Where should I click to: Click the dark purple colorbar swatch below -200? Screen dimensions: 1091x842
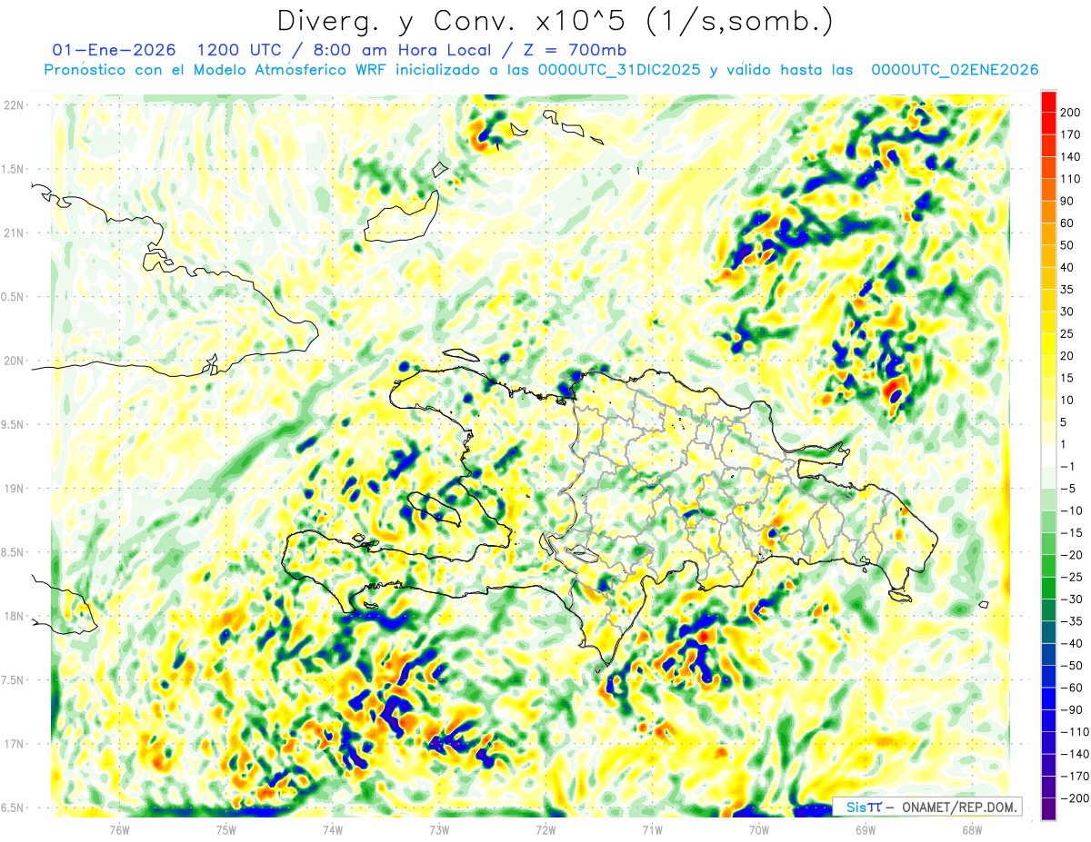click(x=1048, y=808)
